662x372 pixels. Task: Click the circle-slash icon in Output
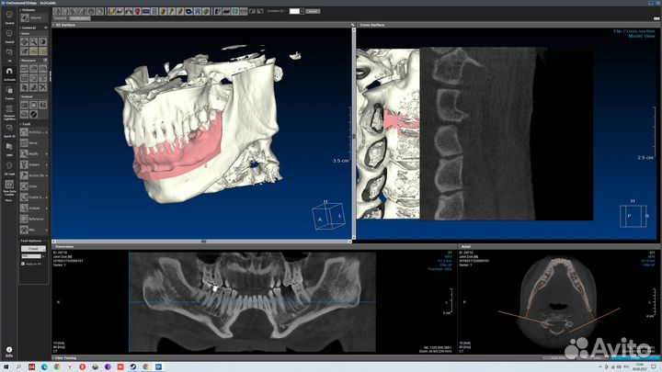tap(33, 114)
